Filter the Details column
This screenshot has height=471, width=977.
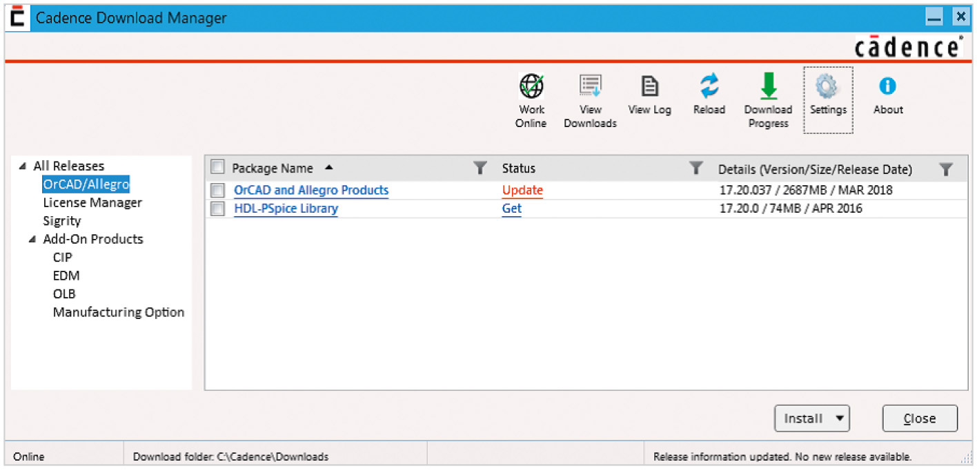point(947,169)
